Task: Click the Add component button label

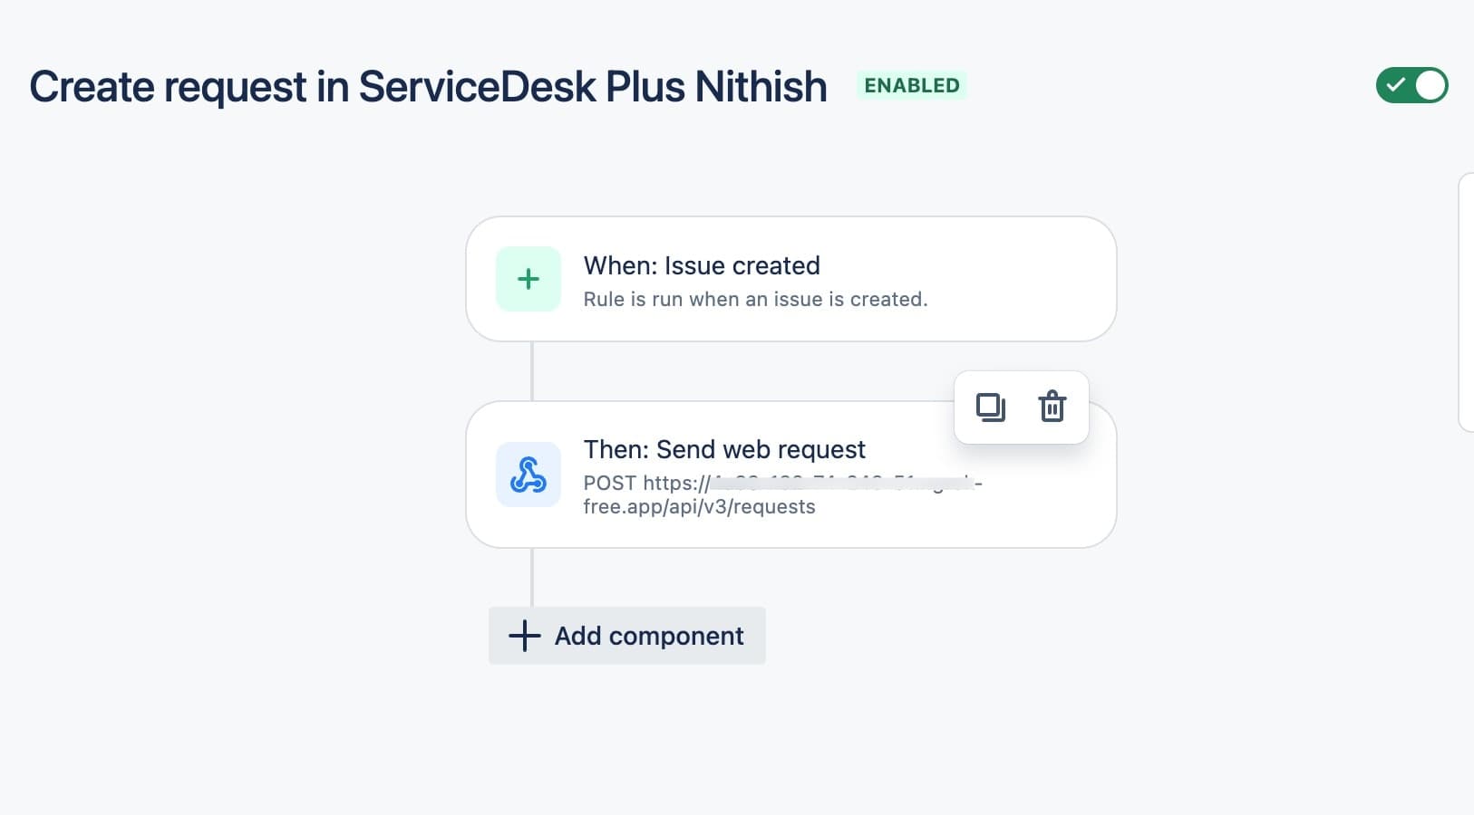Action: click(649, 636)
